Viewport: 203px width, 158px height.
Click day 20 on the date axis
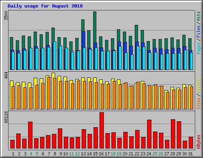[x=125, y=154]
